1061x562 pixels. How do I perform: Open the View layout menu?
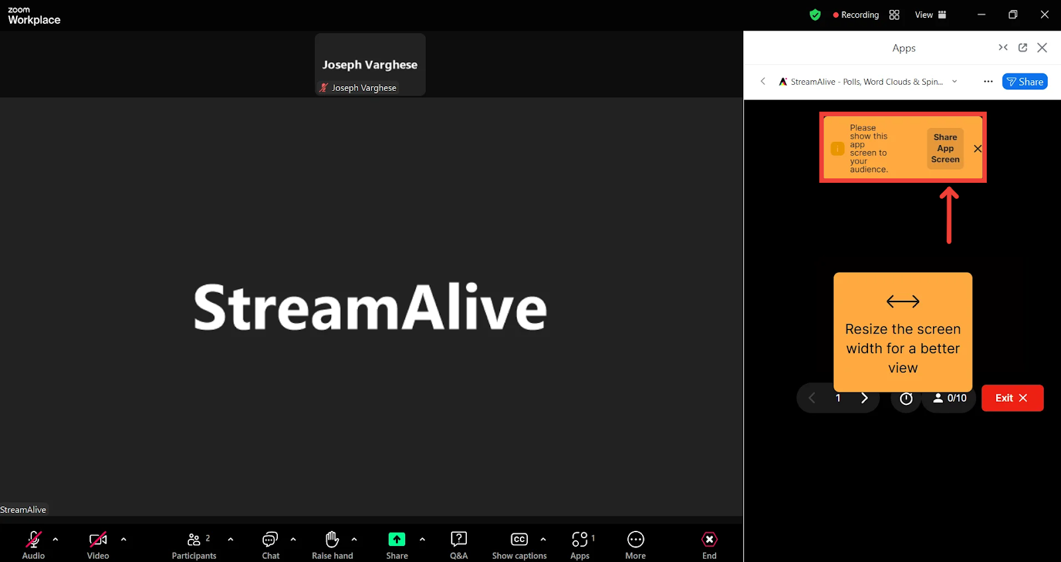pos(930,15)
